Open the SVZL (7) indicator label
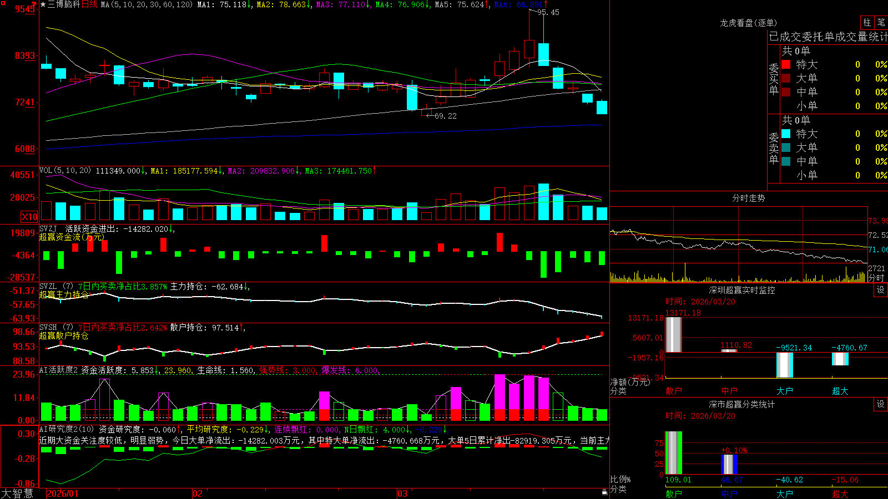888x499 pixels. tap(56, 287)
